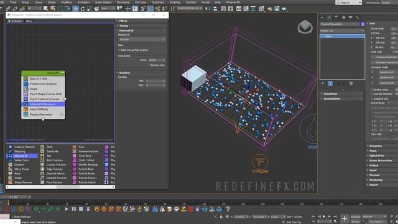
Task: Click the play button on the Phoenix toolbar
Action: tap(67, 209)
